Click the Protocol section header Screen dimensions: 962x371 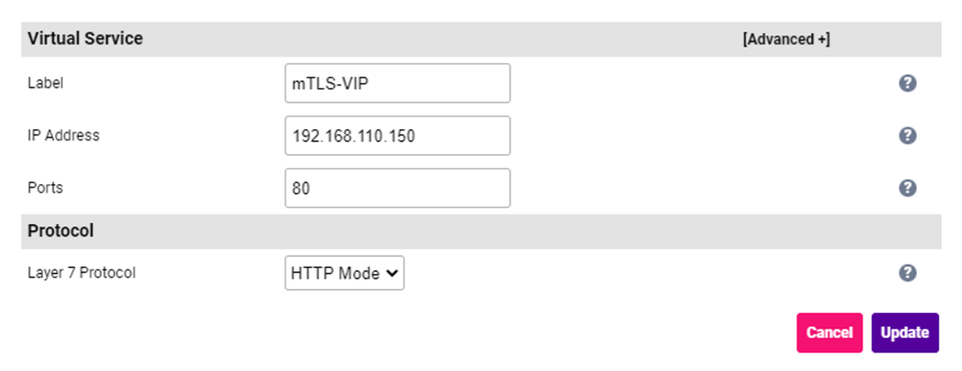[61, 231]
